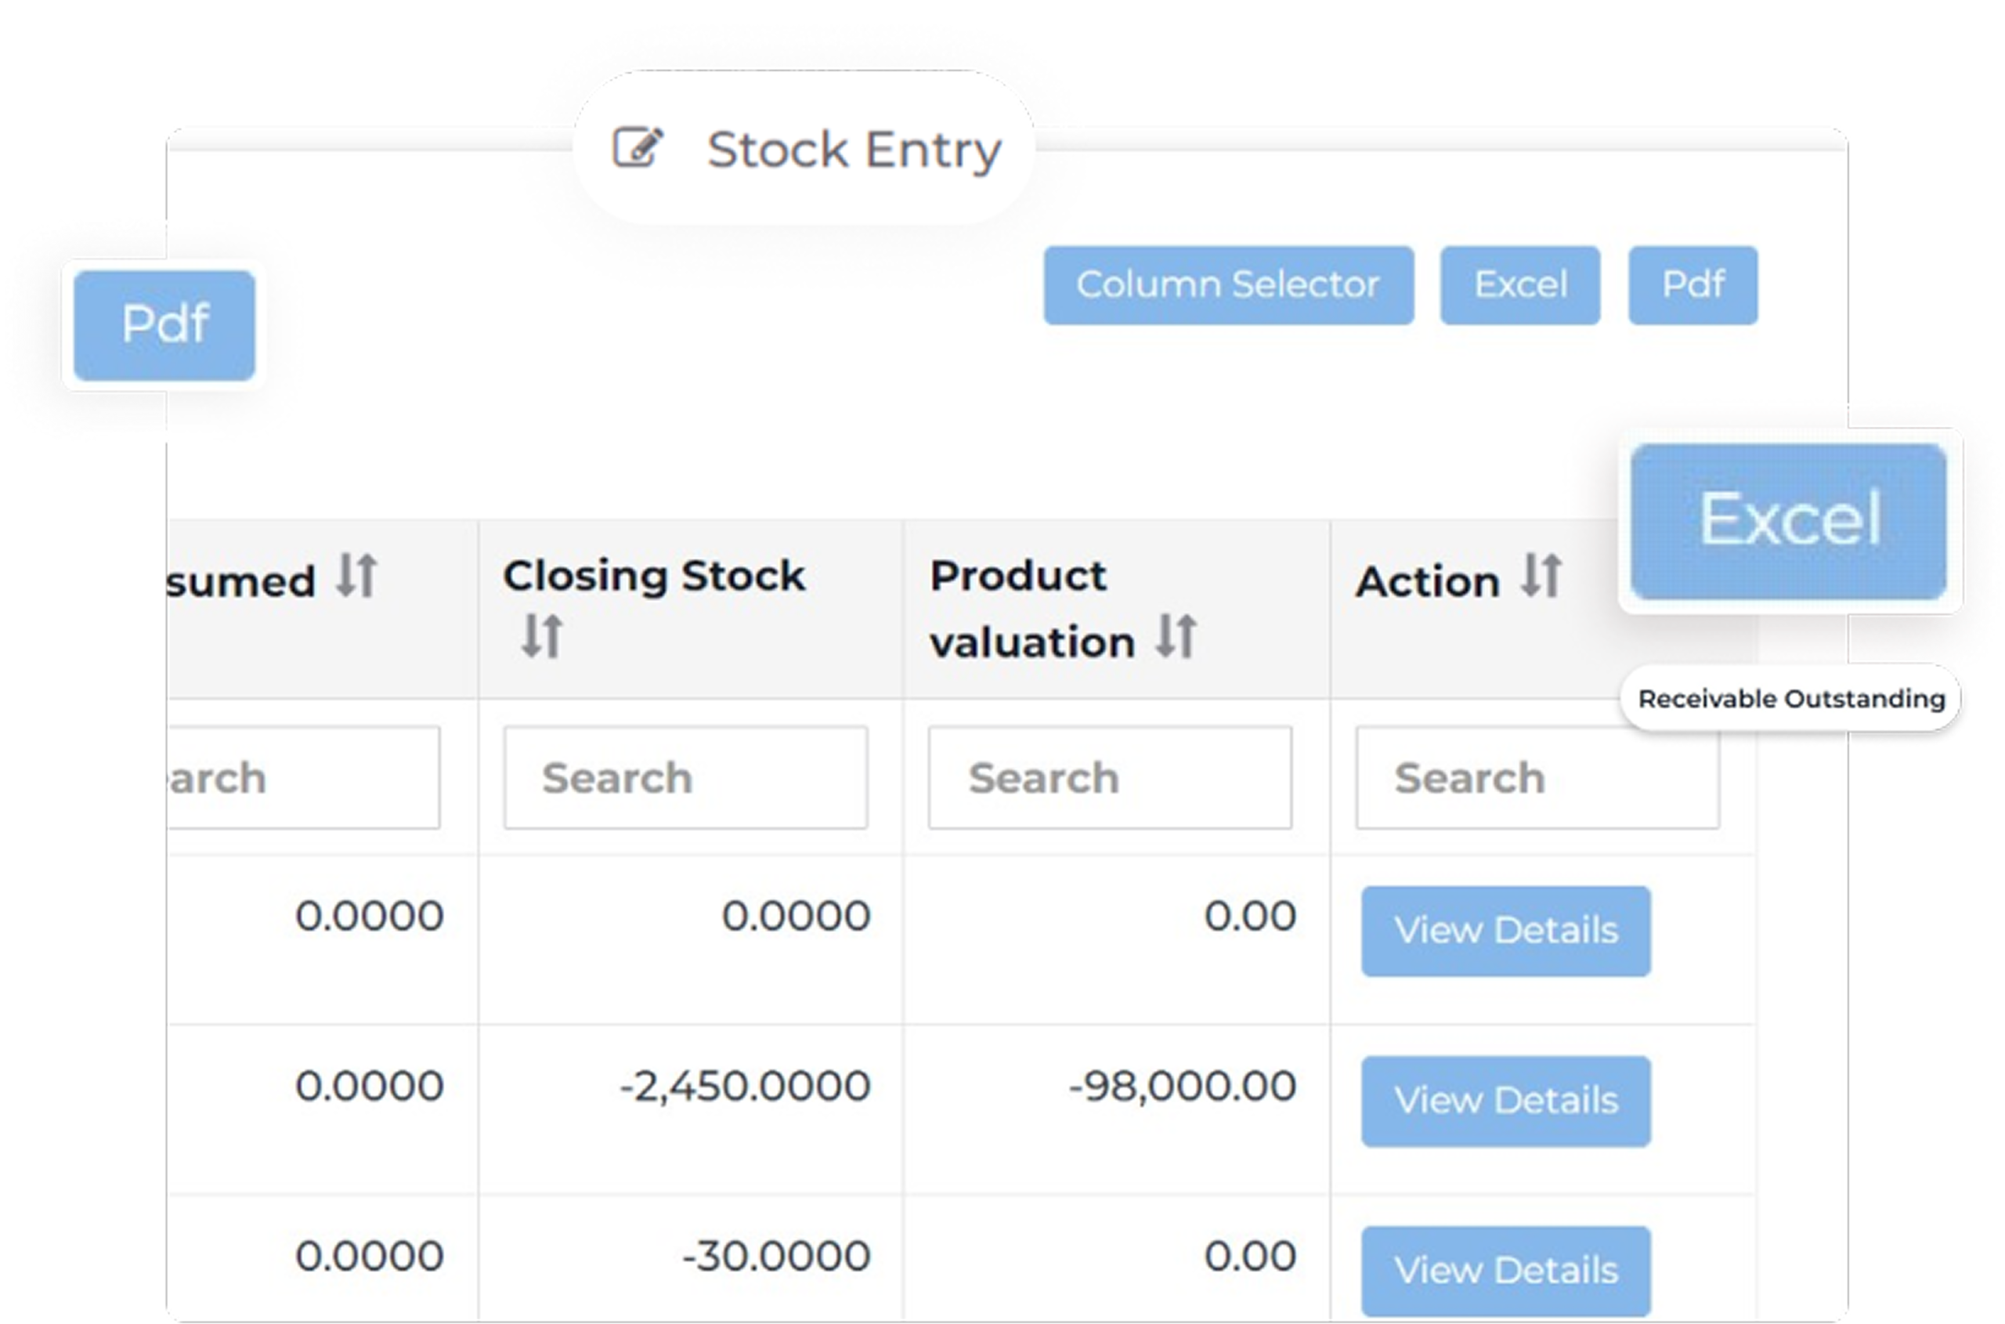Sort by Closing Stock column arrows
Viewport: 2005px width, 1324px height.
coord(541,637)
